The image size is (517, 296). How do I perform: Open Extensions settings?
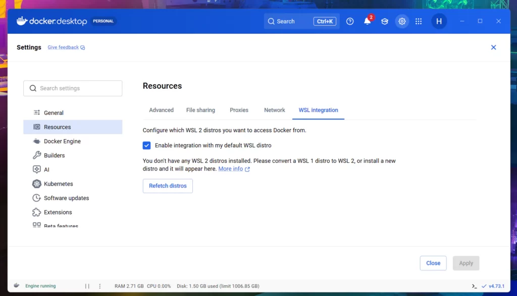pos(73,212)
